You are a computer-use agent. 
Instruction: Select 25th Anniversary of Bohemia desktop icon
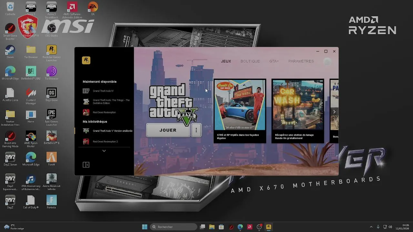coord(31,182)
